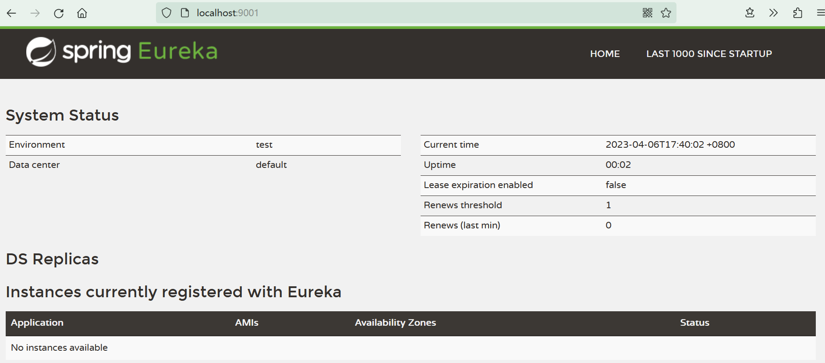The width and height of the screenshot is (825, 363).
Task: Select Lease expiration enabled label
Action: point(478,185)
